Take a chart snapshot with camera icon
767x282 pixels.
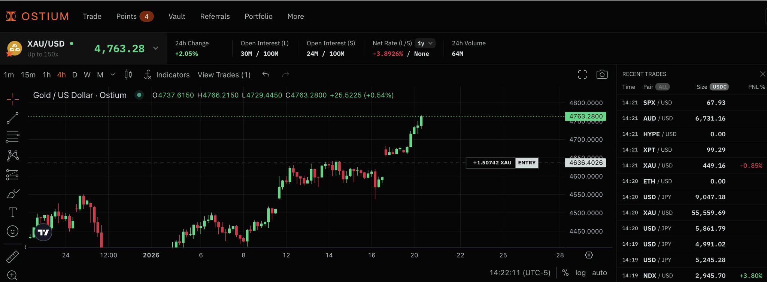point(601,75)
